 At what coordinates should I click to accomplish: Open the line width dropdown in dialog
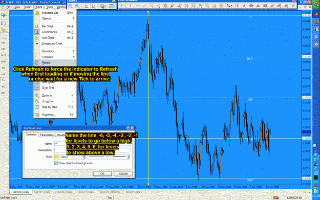(129, 157)
